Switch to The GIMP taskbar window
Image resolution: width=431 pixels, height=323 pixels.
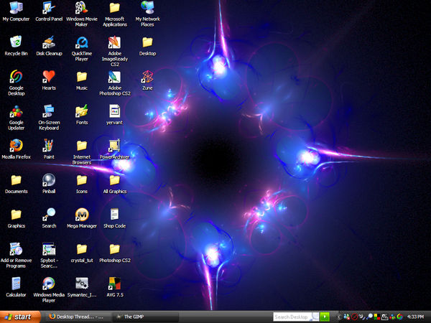pyautogui.click(x=146, y=317)
